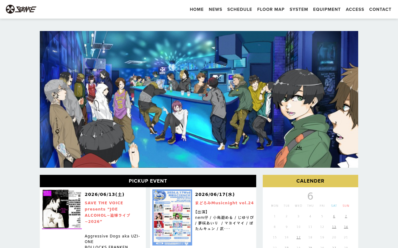Image resolution: width=398 pixels, height=248 pixels.
Task: Click calendar day 15
Action: pos(275,237)
